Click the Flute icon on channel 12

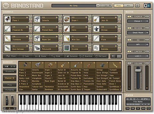pos(96,38)
